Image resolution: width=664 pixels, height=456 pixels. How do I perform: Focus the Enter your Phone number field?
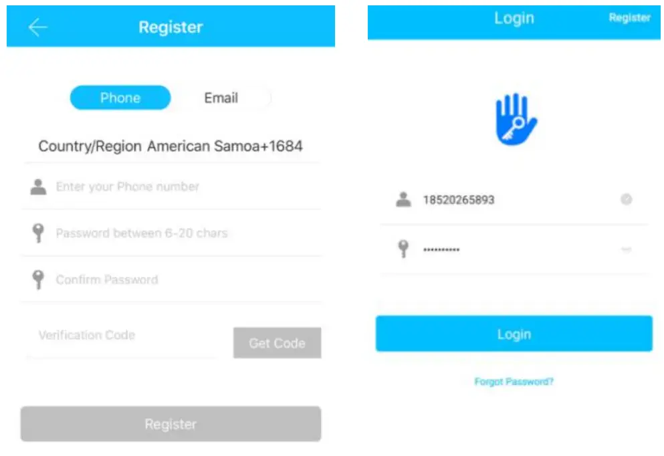tap(171, 187)
